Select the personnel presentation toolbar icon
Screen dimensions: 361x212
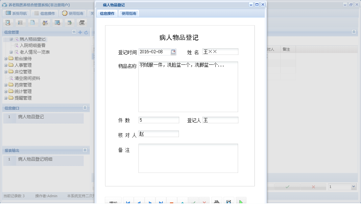pos(45,22)
